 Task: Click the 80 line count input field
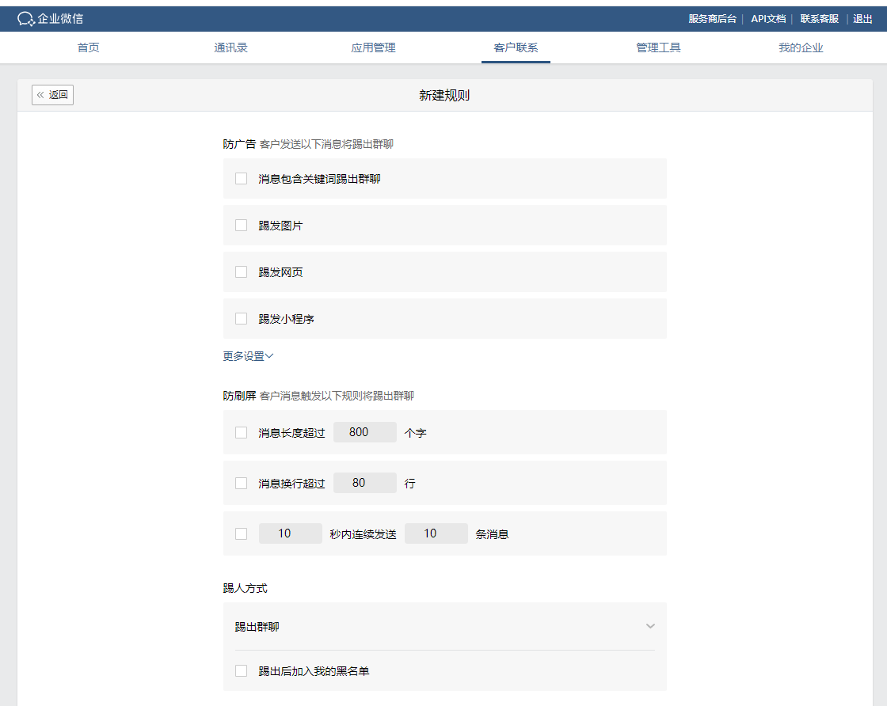coord(364,483)
